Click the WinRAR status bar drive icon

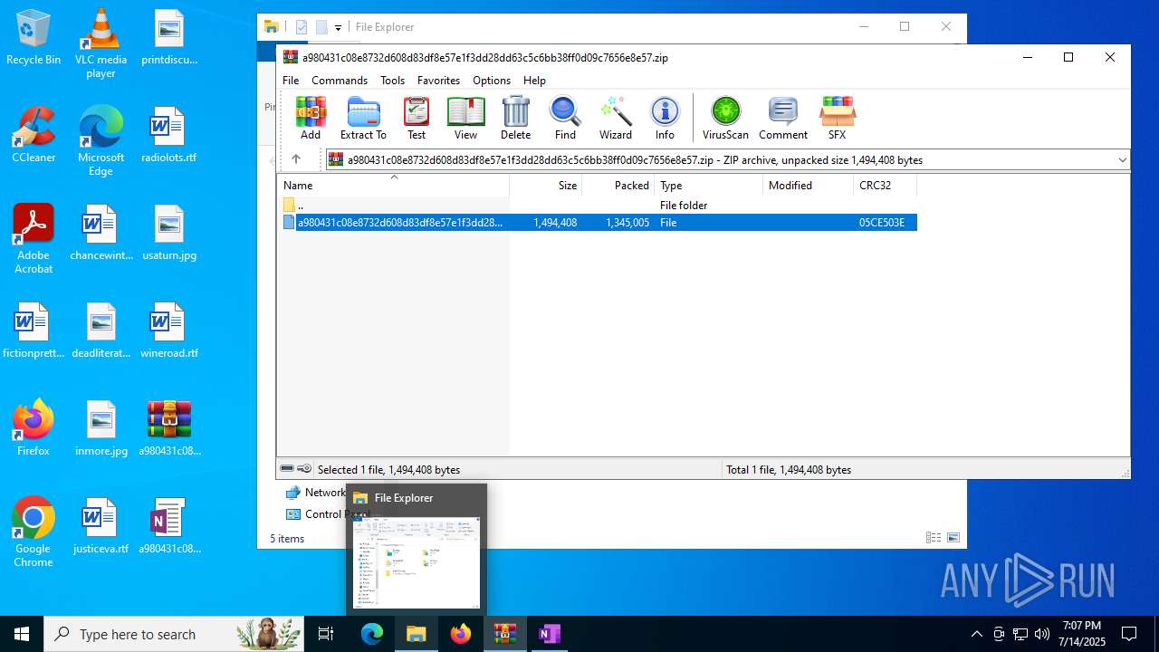pos(287,469)
